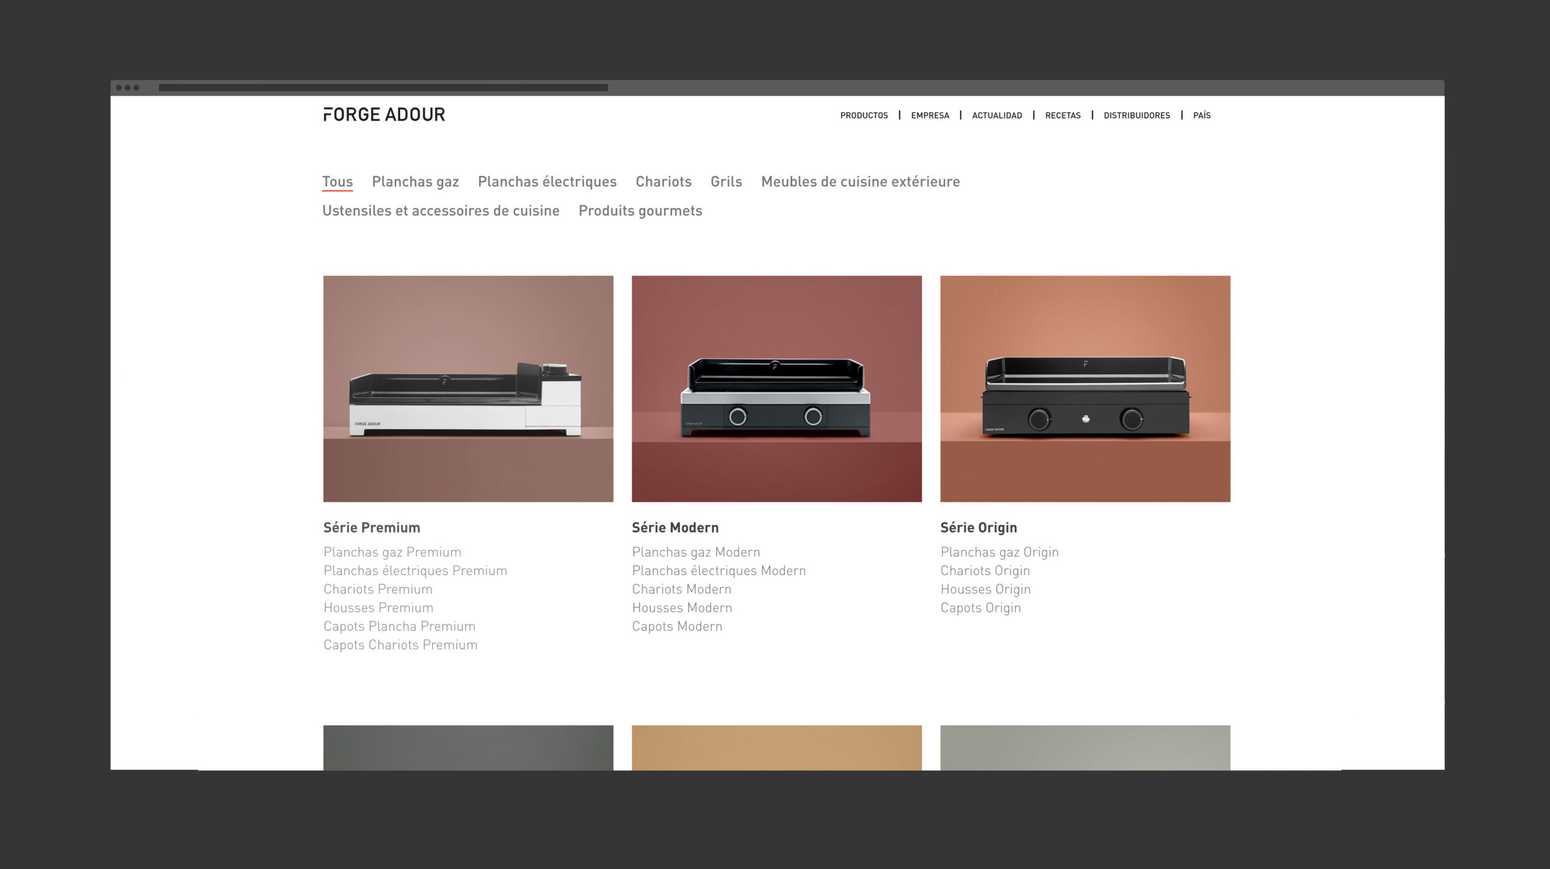This screenshot has width=1550, height=869.
Task: Open Chariots Origin link
Action: point(985,571)
